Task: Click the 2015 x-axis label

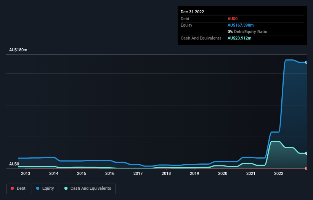Action: tap(82, 173)
